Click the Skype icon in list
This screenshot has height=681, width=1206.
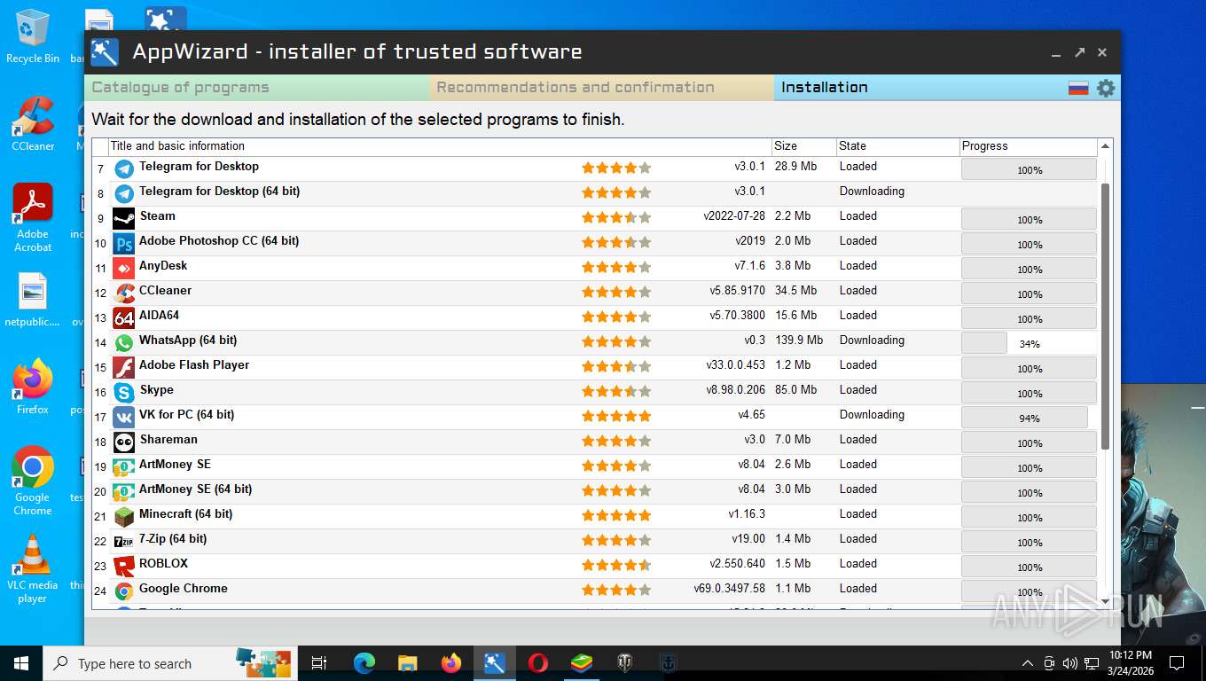tap(124, 392)
